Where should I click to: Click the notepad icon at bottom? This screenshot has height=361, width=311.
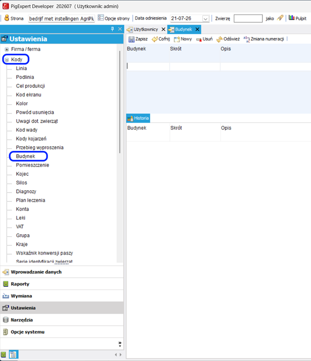(x=13, y=354)
